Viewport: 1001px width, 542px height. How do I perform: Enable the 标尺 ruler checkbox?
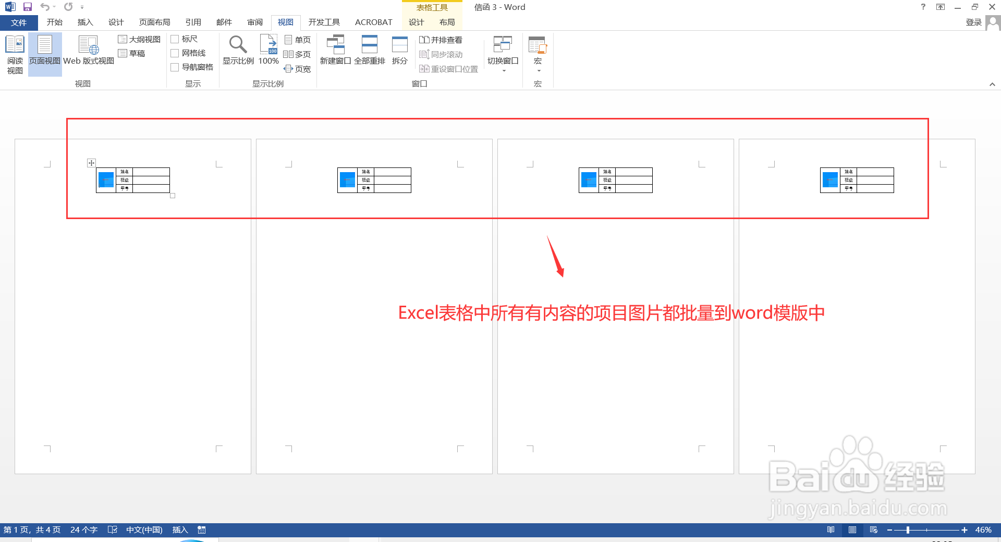coord(176,39)
